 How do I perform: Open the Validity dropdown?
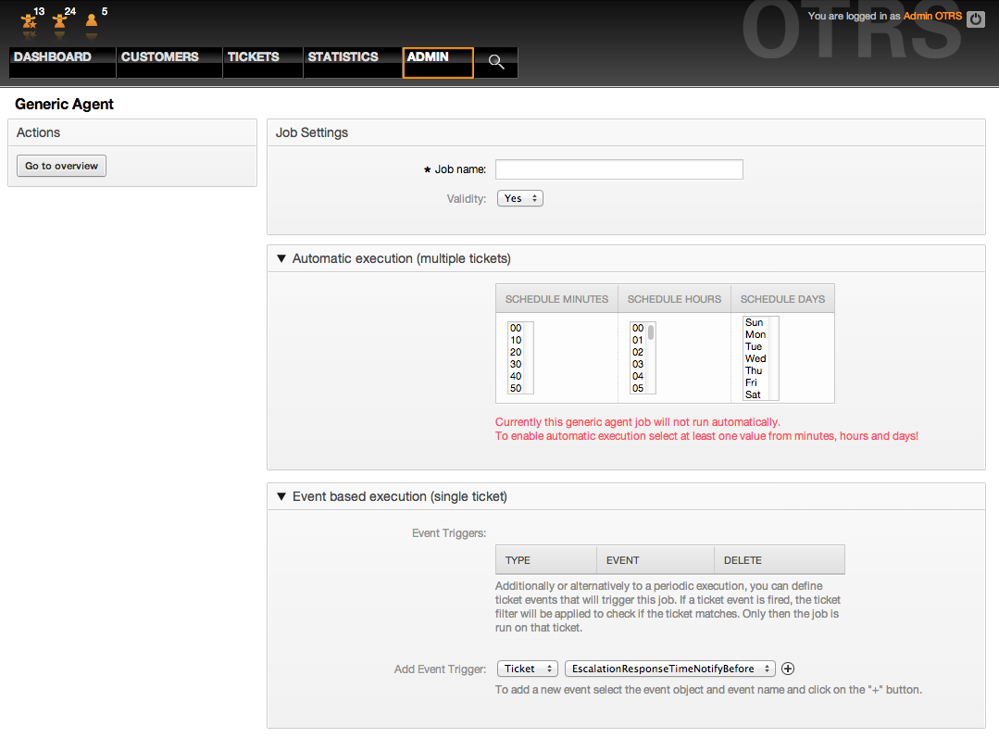click(520, 198)
